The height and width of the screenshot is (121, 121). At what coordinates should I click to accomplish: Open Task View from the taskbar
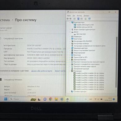point(39,99)
